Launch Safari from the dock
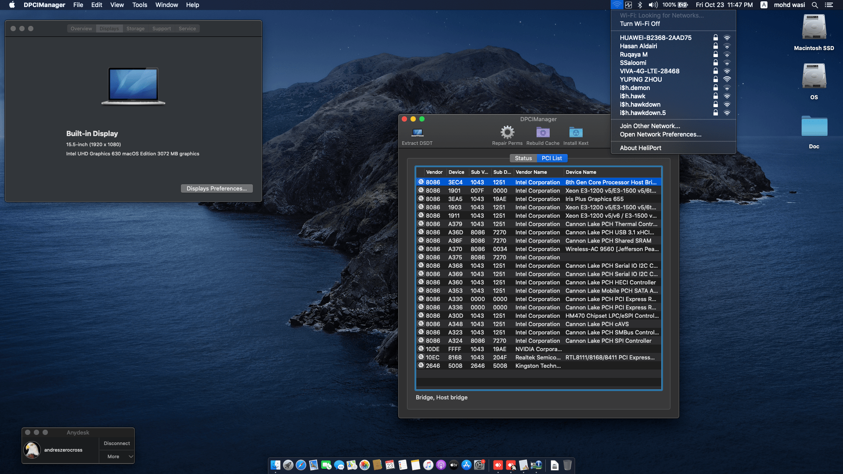The width and height of the screenshot is (843, 474). point(301,465)
